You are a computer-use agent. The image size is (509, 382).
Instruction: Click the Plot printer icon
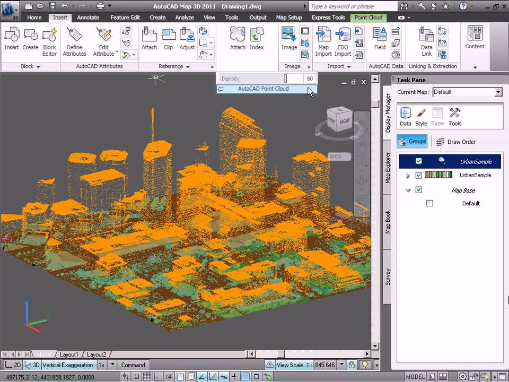pyautogui.click(x=101, y=6)
